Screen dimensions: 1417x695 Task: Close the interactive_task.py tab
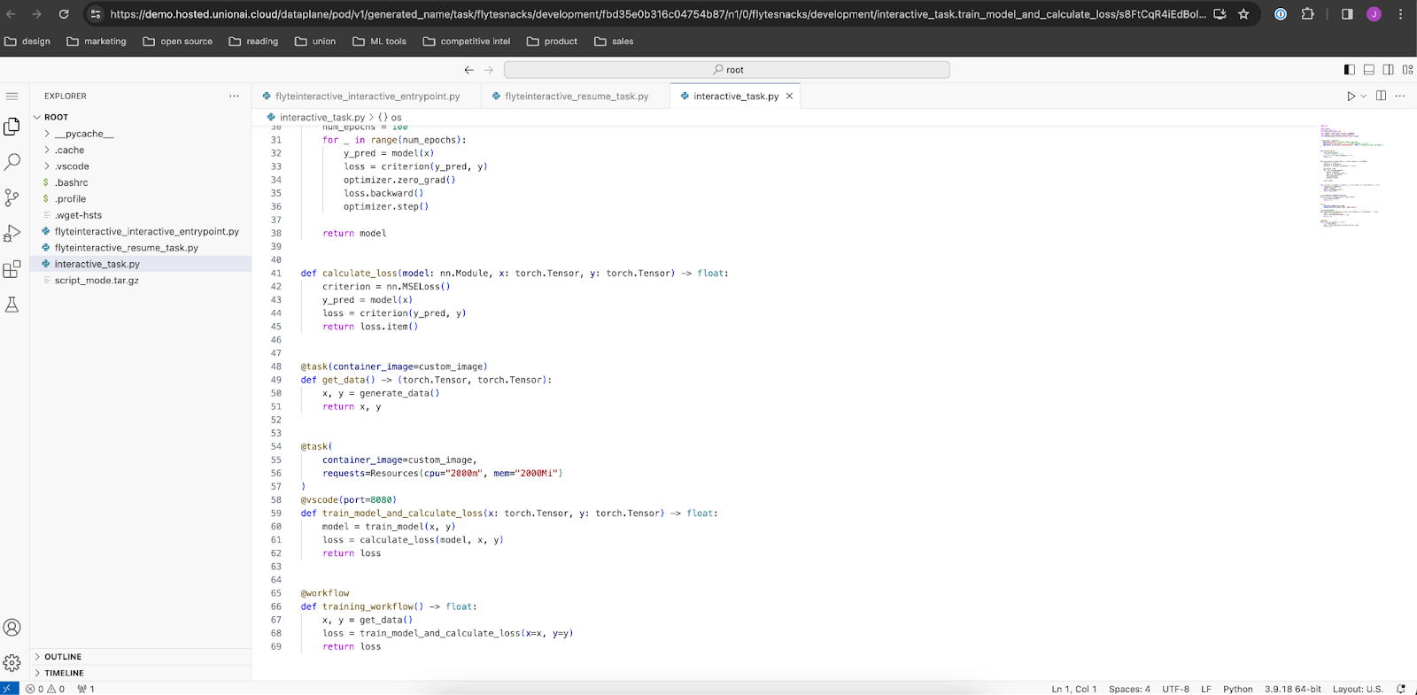point(789,96)
